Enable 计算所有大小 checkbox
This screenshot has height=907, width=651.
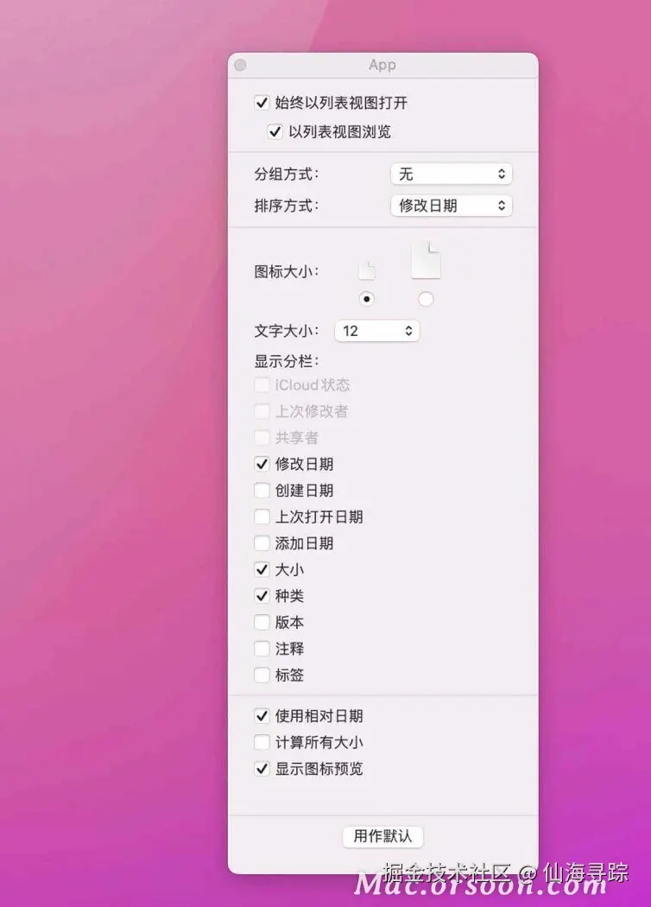tap(262, 742)
